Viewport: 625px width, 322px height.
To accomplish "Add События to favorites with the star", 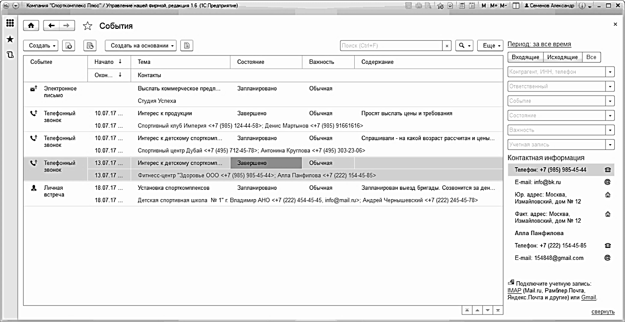I will click(x=88, y=26).
